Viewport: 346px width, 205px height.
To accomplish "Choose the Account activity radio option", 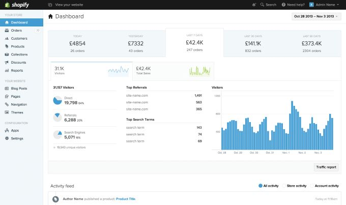I will 311,186.
